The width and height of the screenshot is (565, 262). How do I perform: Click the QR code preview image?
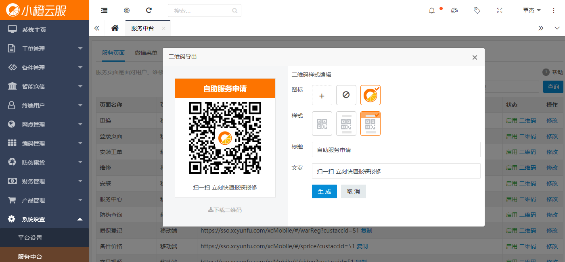click(225, 138)
